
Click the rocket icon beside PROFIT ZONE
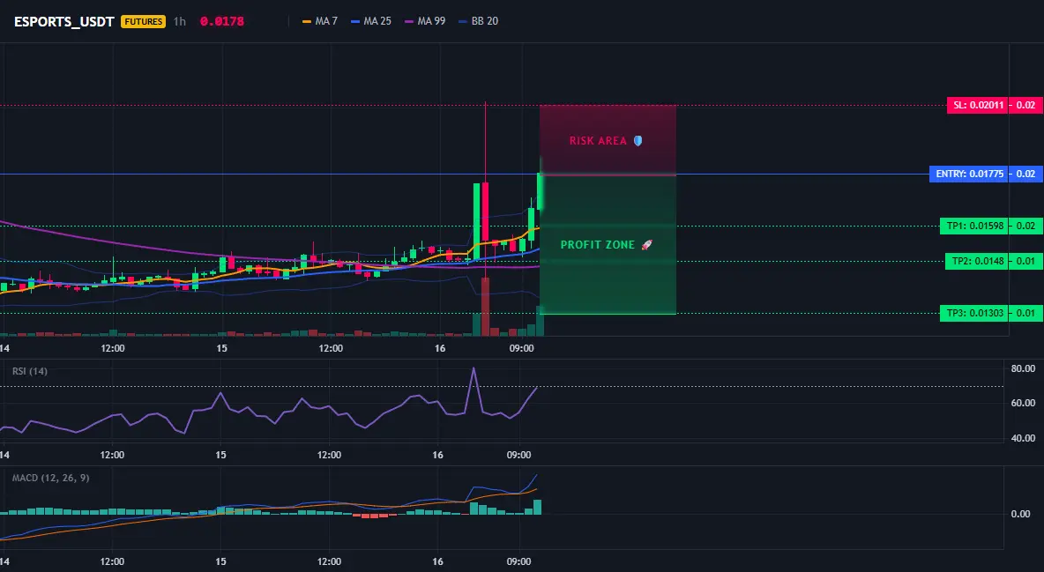[x=646, y=245]
